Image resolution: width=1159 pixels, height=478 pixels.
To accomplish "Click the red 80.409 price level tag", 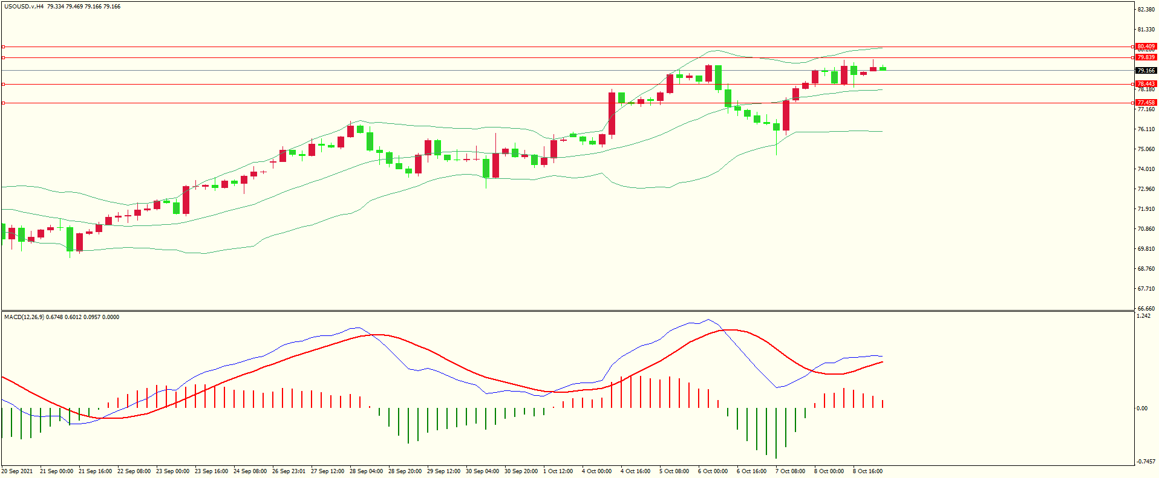I will click(x=1146, y=47).
